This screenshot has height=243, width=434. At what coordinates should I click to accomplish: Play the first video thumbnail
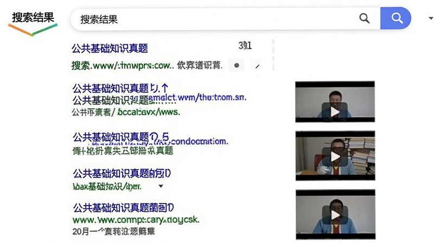pyautogui.click(x=335, y=102)
